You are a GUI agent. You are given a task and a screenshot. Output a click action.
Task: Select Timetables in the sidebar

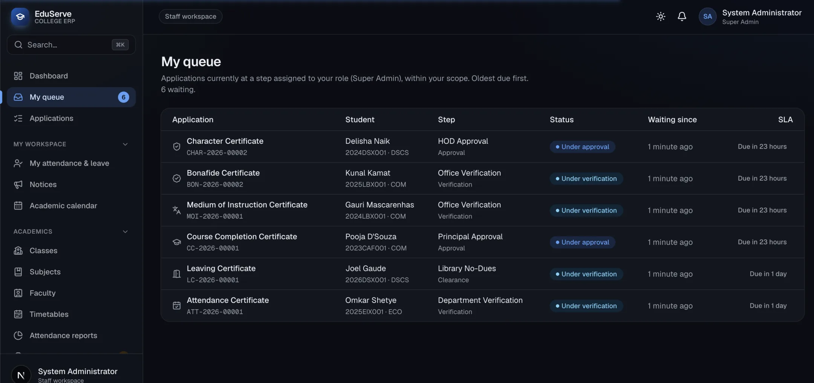[71, 314]
